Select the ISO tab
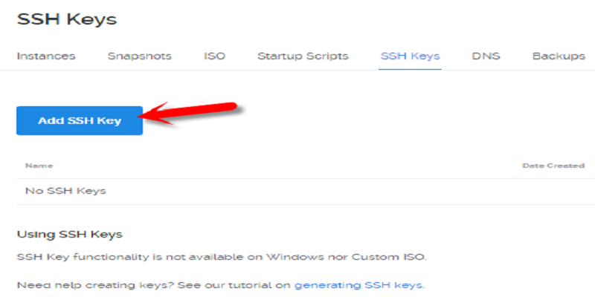The image size is (595, 297). (x=214, y=56)
